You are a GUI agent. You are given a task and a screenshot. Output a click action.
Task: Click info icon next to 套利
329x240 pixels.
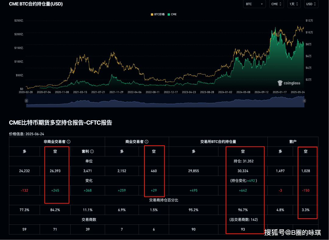pos(92,151)
